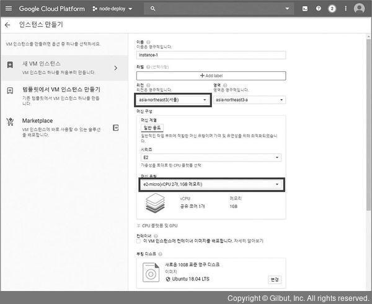
Task: Click the Add label button
Action: coord(211,76)
